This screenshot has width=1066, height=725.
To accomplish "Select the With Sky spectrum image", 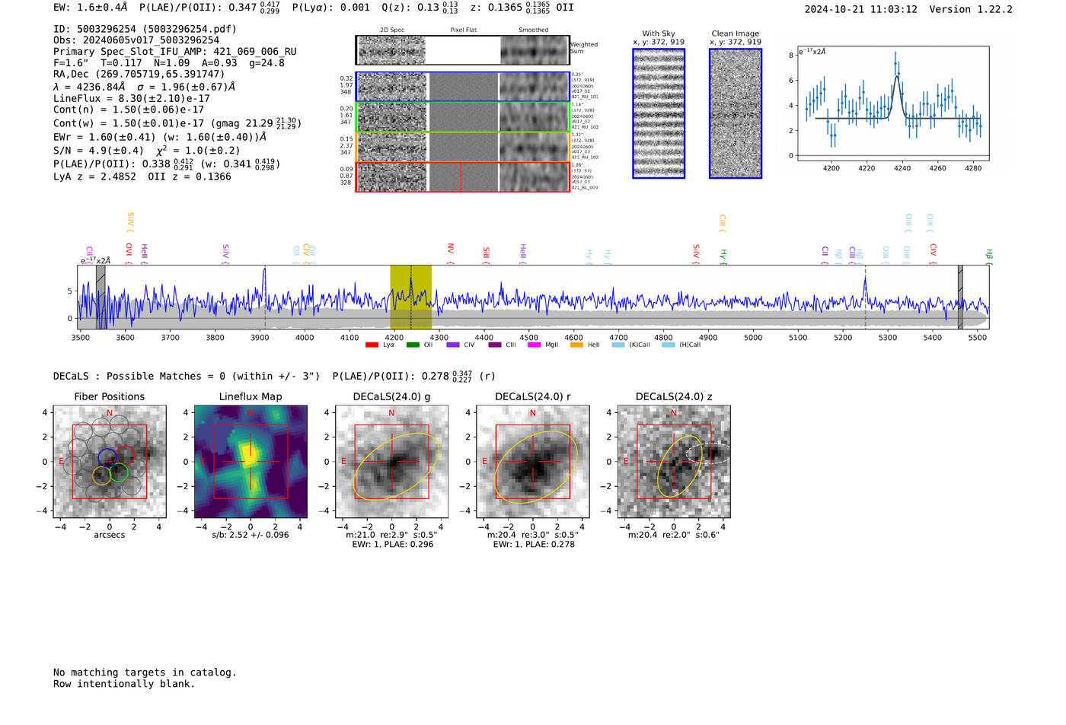I will (659, 113).
